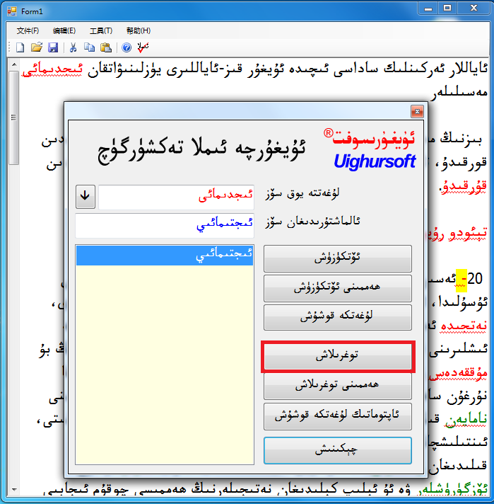
Task: Click the scroll down arrow of the editor
Action: (14, 490)
